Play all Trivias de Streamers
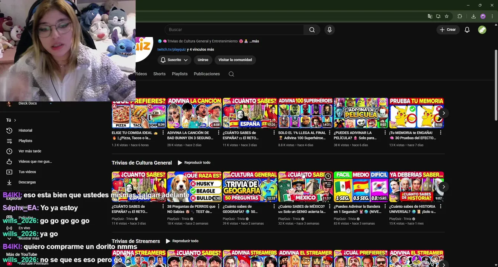498x267 pixels. [x=182, y=241]
